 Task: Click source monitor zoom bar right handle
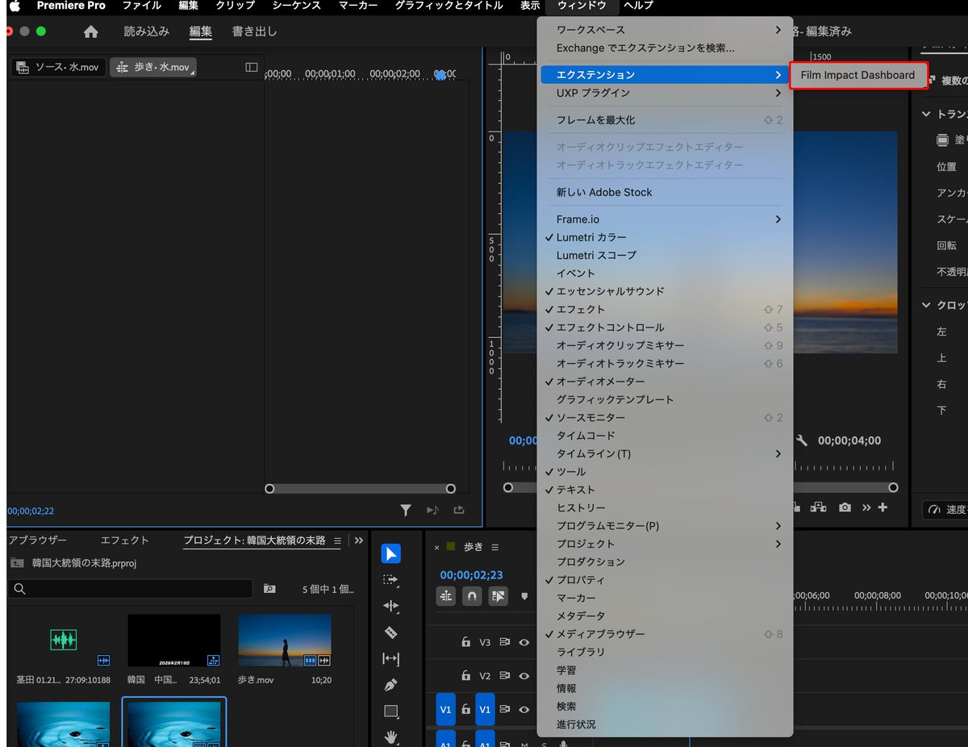click(x=451, y=488)
